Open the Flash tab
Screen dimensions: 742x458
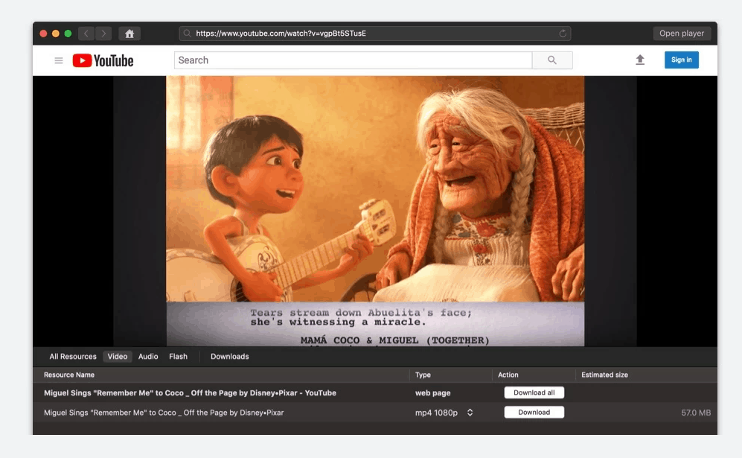[x=178, y=357]
